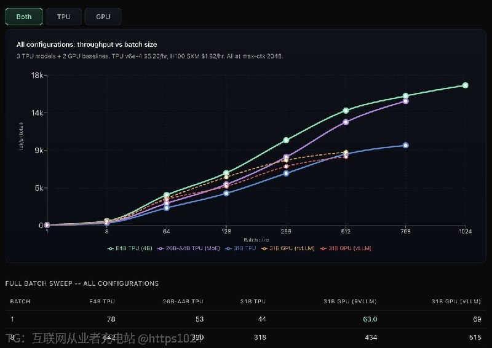
Task: Toggle E4B TPU (4B) legend entry
Action: pos(130,248)
